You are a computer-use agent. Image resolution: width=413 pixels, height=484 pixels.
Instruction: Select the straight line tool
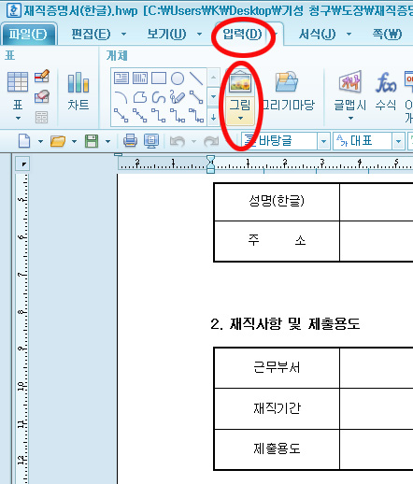(x=196, y=78)
